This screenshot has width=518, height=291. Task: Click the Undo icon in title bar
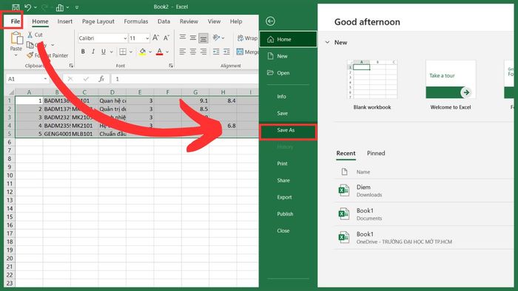tap(28, 7)
